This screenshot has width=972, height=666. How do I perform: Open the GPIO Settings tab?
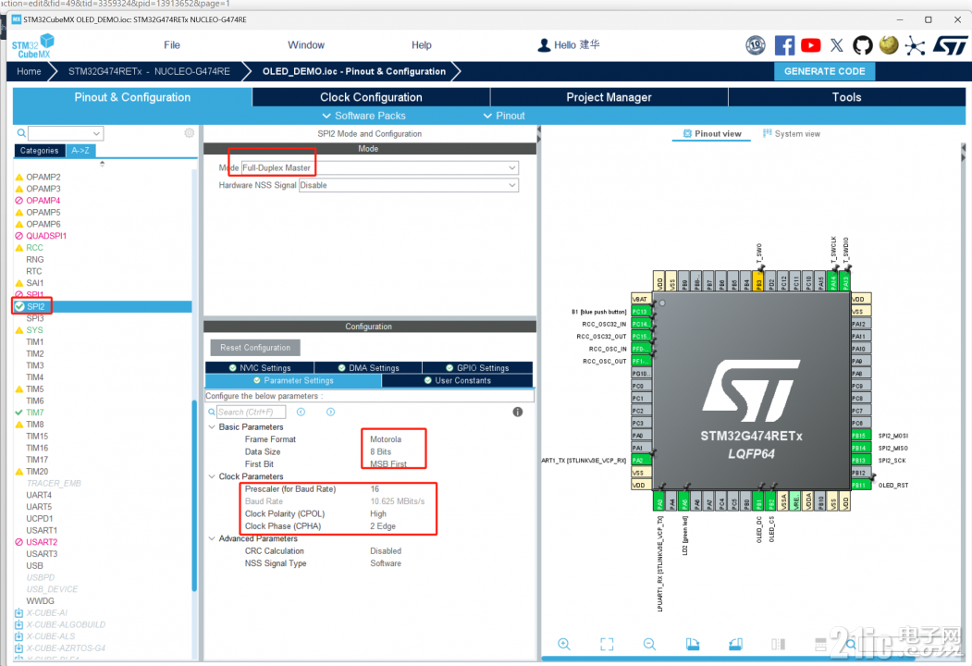coord(477,368)
